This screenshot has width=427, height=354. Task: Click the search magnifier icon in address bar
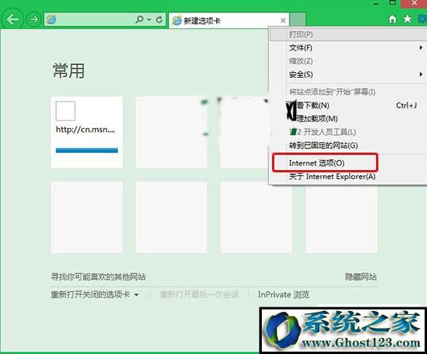pos(140,19)
